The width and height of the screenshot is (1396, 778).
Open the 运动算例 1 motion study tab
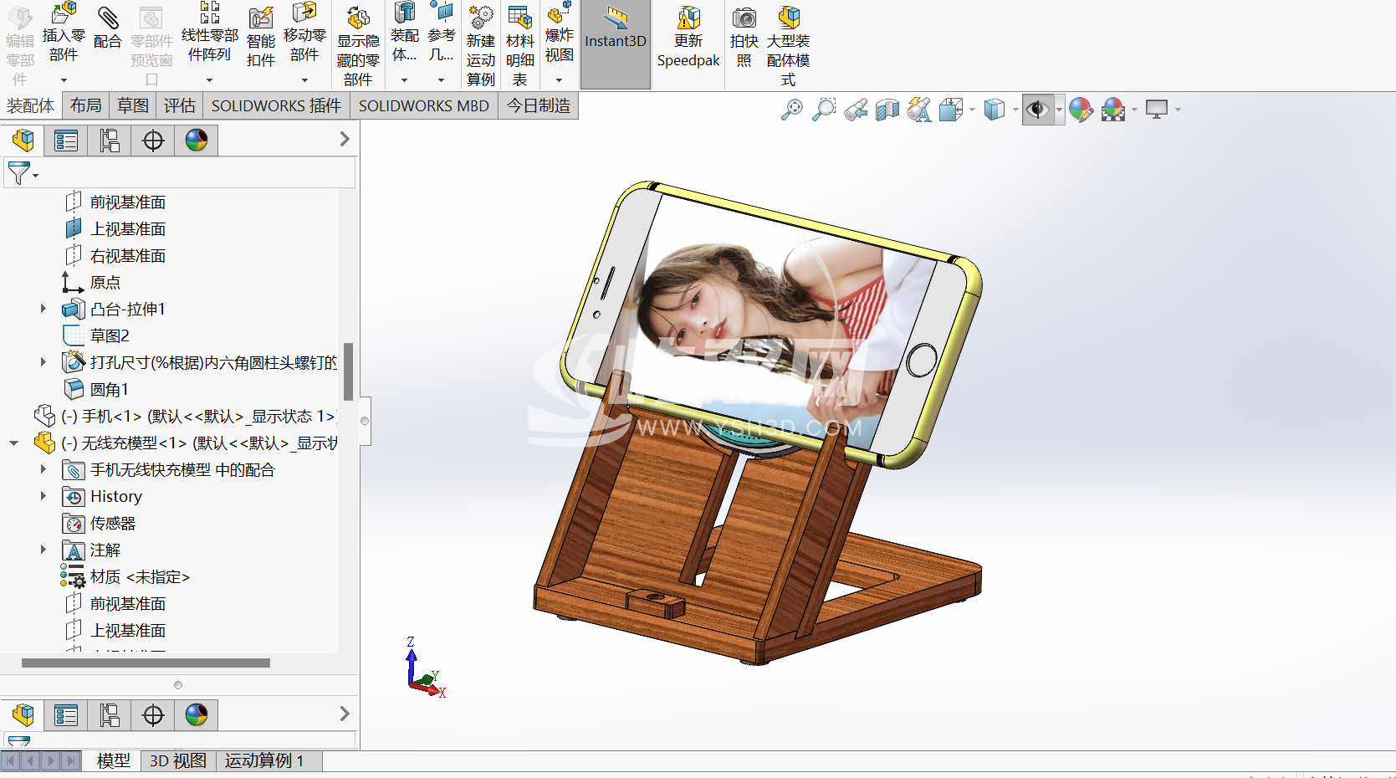coord(263,760)
